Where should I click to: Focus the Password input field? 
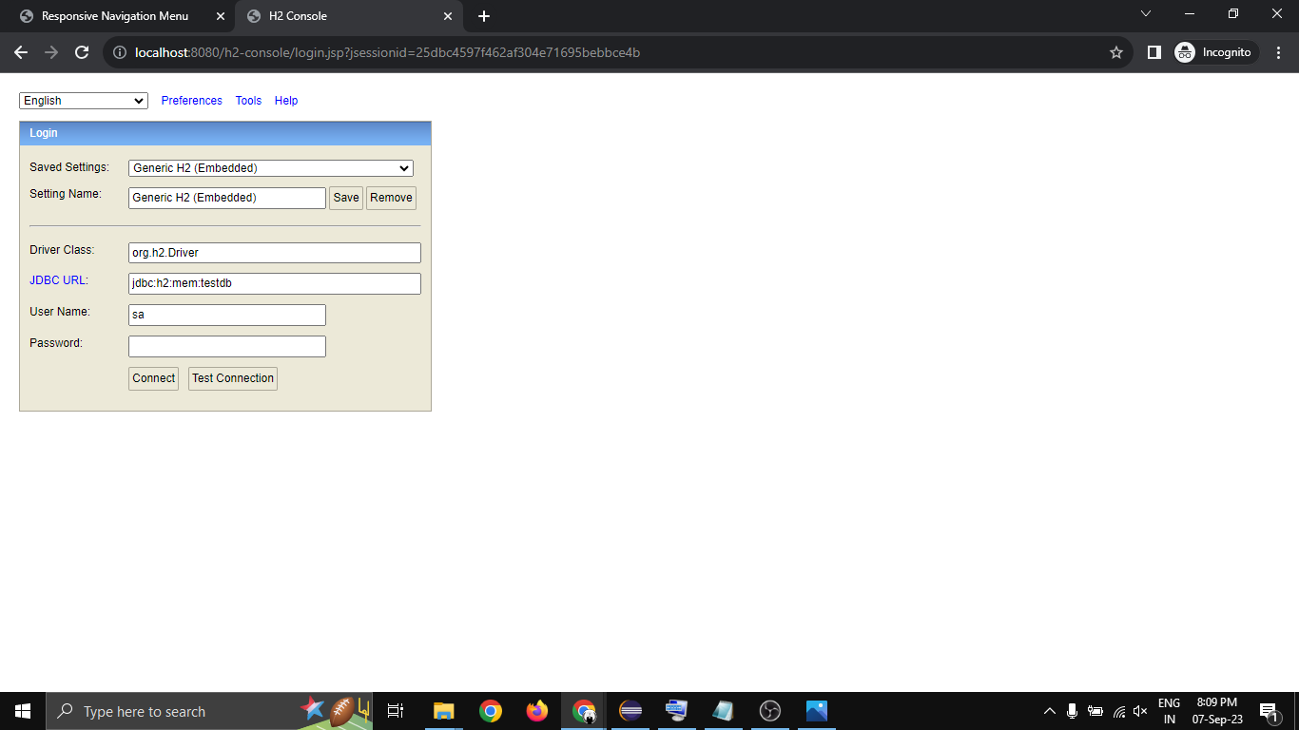coord(227,346)
